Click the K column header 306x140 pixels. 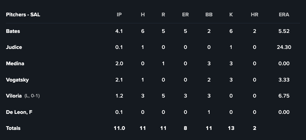pyautogui.click(x=231, y=15)
